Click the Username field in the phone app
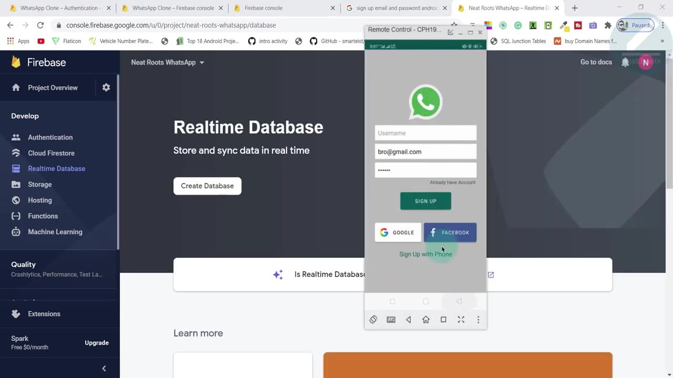 (425, 133)
